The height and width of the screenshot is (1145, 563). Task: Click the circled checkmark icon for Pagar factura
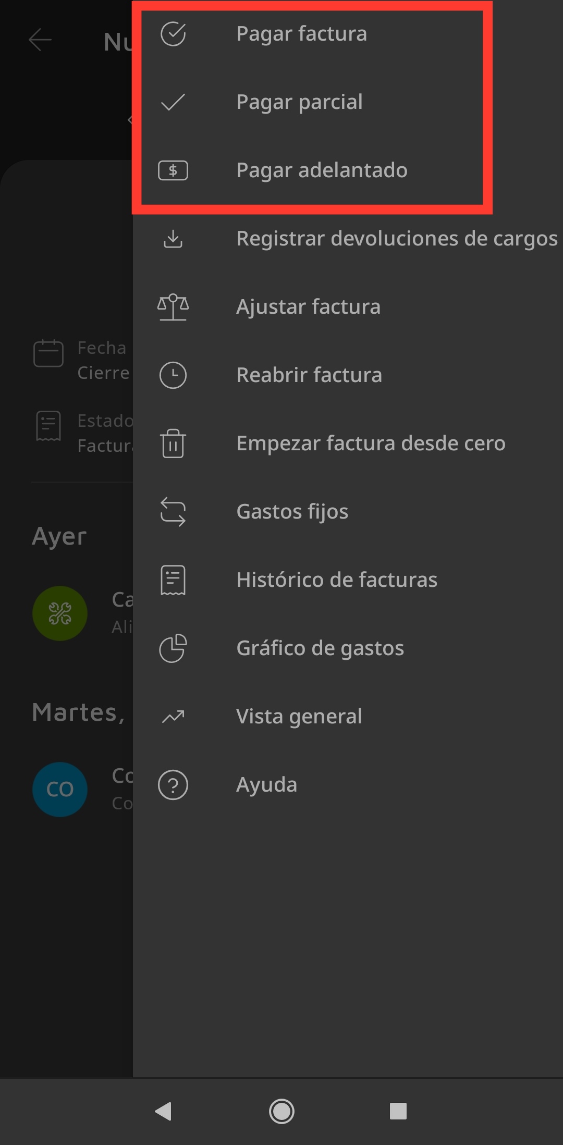[173, 34]
